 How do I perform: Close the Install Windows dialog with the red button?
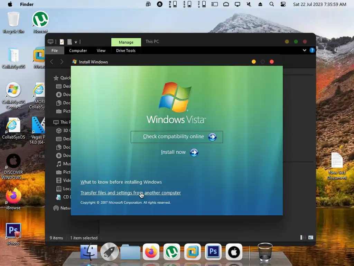click(x=272, y=62)
